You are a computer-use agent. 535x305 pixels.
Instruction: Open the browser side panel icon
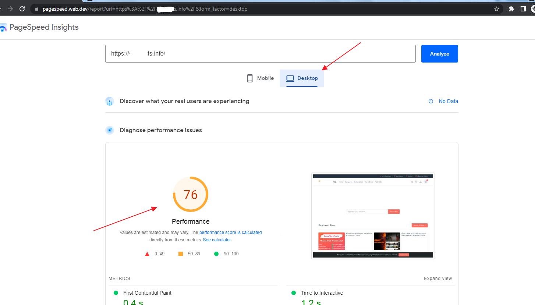click(x=523, y=9)
